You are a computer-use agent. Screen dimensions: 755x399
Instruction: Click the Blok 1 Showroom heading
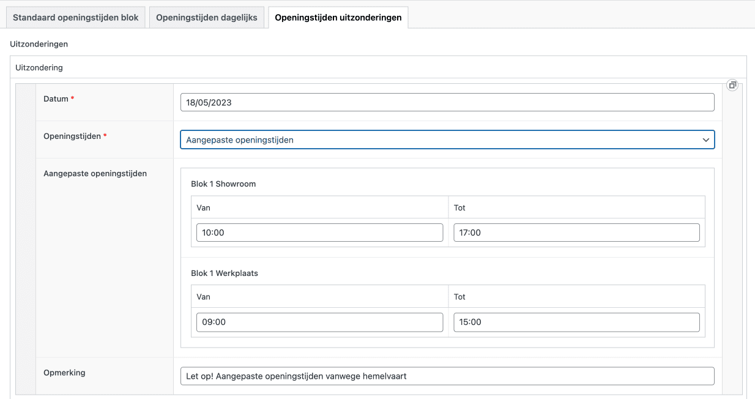tap(223, 184)
